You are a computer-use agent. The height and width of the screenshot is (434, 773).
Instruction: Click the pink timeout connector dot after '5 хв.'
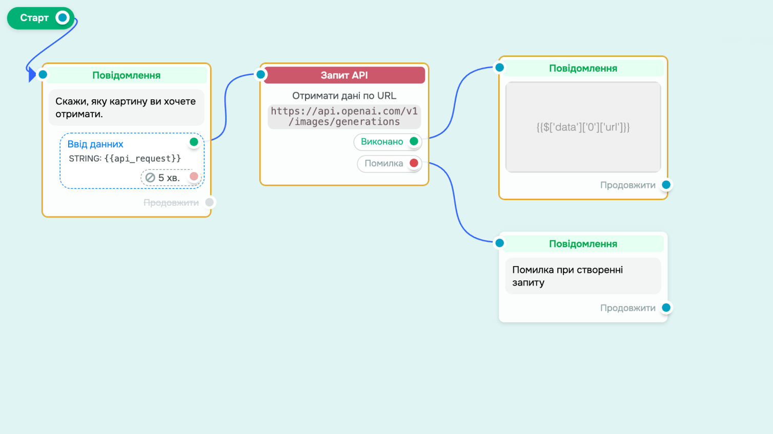pyautogui.click(x=194, y=177)
